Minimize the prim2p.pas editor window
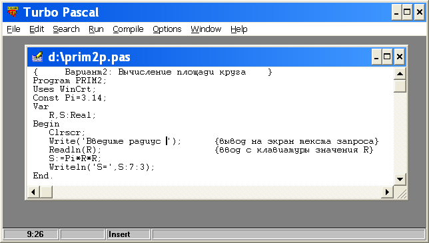 point(376,57)
